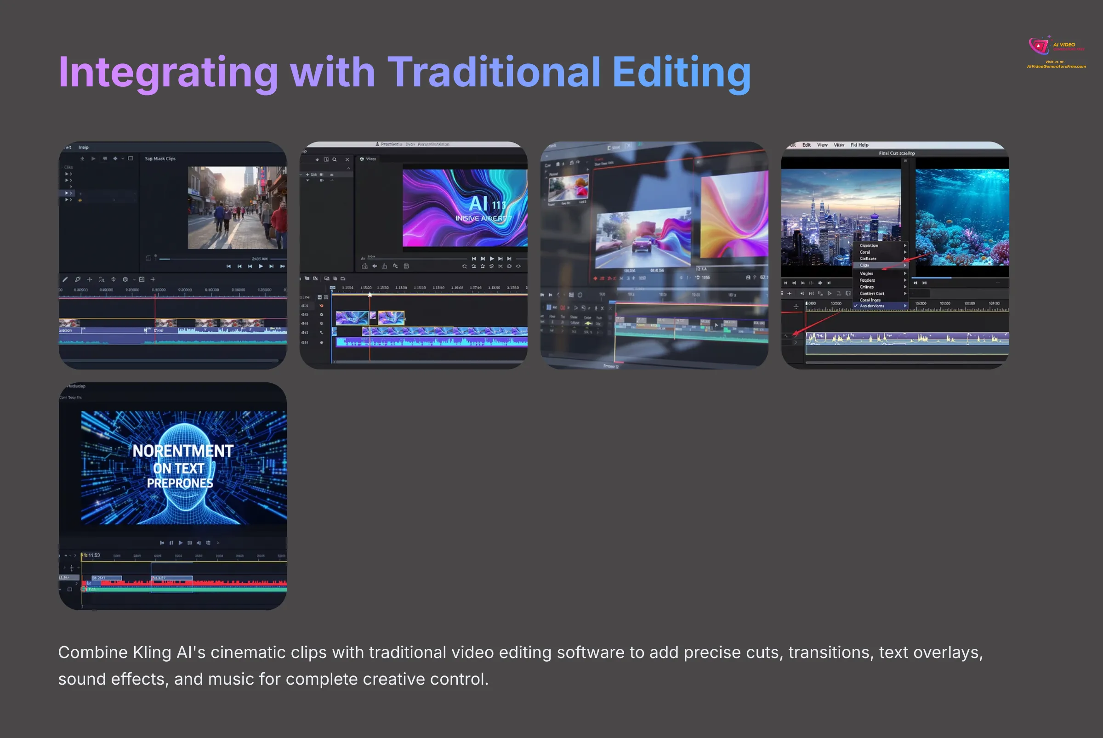The image size is (1103, 738).
Task: Click fast-forward in street-scene playback controls
Action: coord(283,267)
